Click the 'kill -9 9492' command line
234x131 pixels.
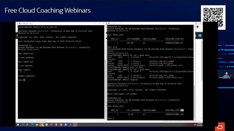point(125,67)
